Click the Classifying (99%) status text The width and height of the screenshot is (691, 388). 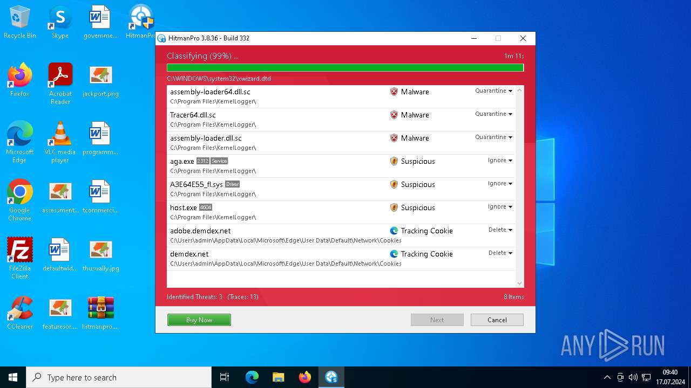coord(202,56)
